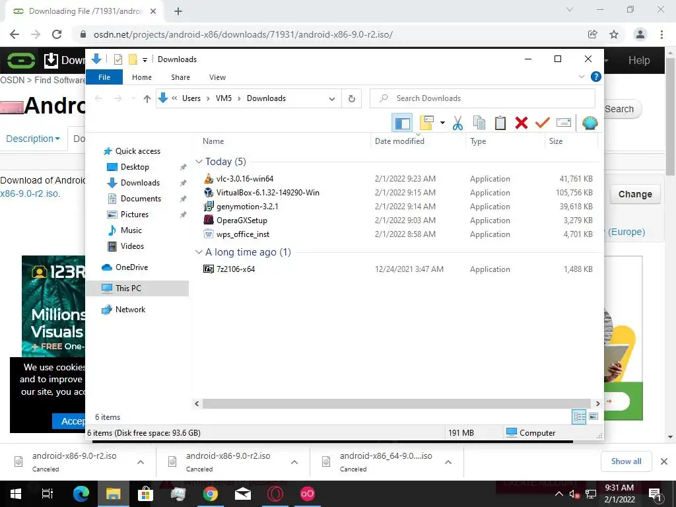This screenshot has height=507, width=676.
Task: Click Users in the address breadcrumb
Action: point(191,98)
